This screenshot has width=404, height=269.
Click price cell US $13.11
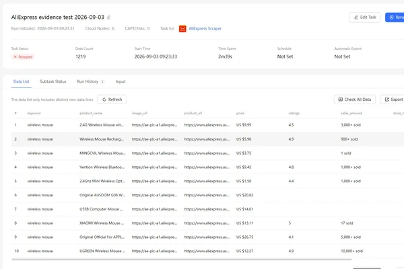(245, 223)
